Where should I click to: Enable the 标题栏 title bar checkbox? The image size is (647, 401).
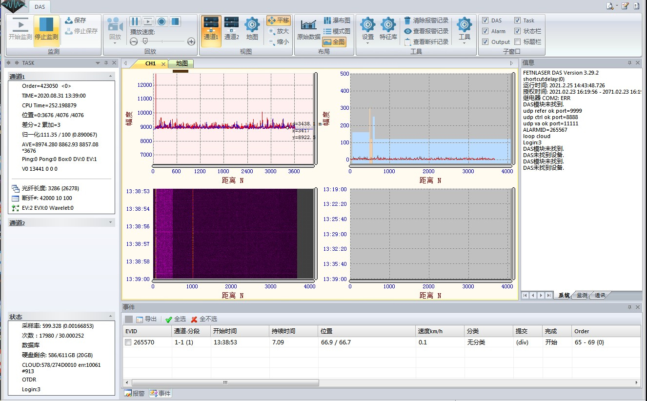(x=518, y=42)
